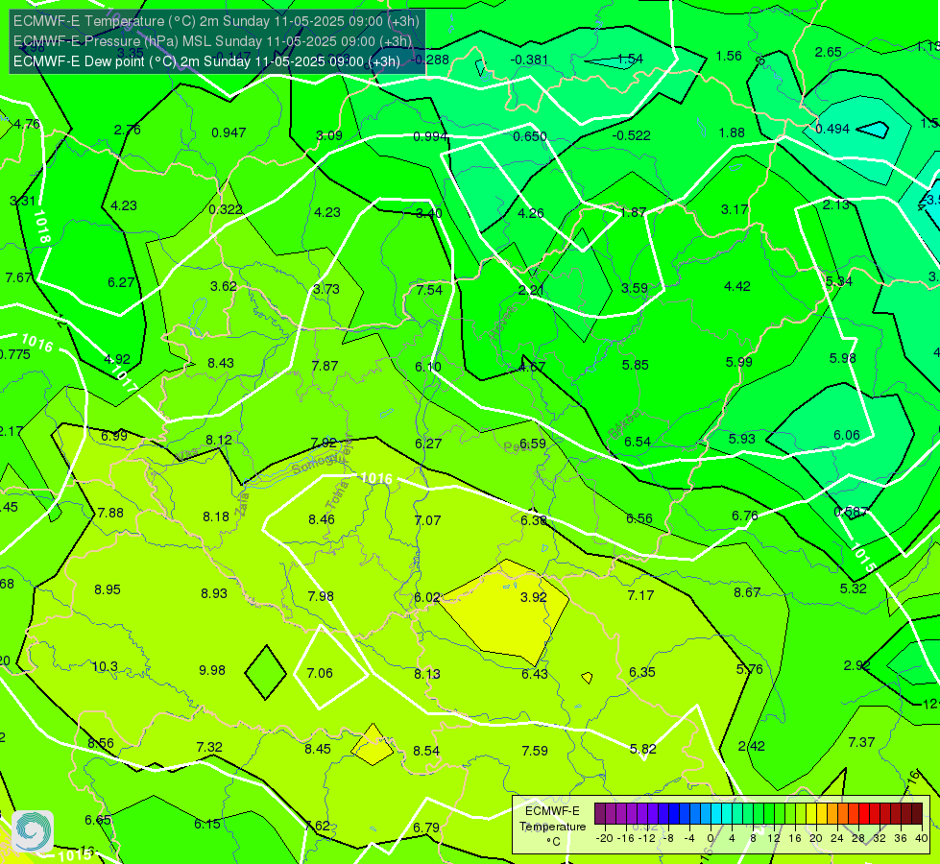Click the ECMWF-E Temperature °C legend title
This screenshot has width=940, height=864.
point(552,827)
